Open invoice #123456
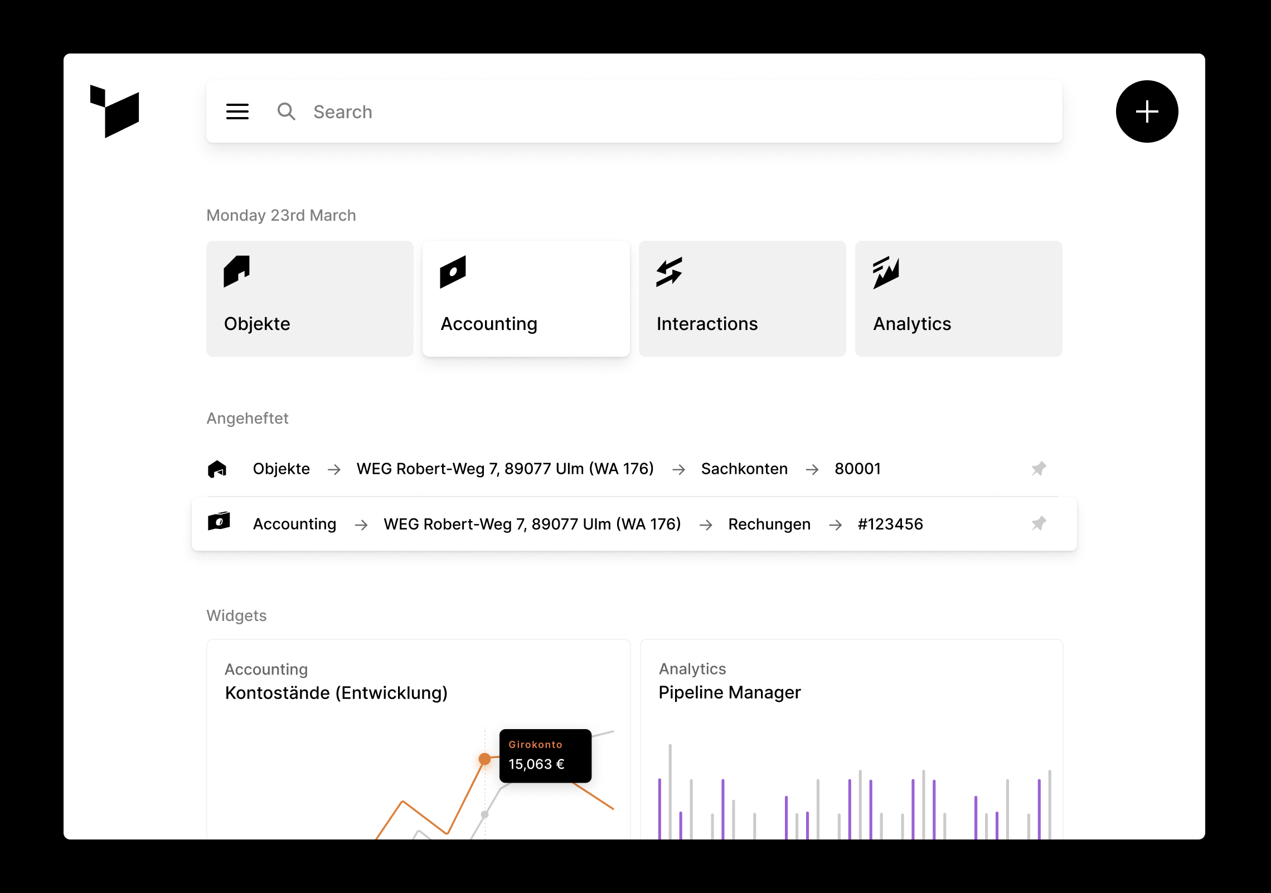 pos(890,524)
